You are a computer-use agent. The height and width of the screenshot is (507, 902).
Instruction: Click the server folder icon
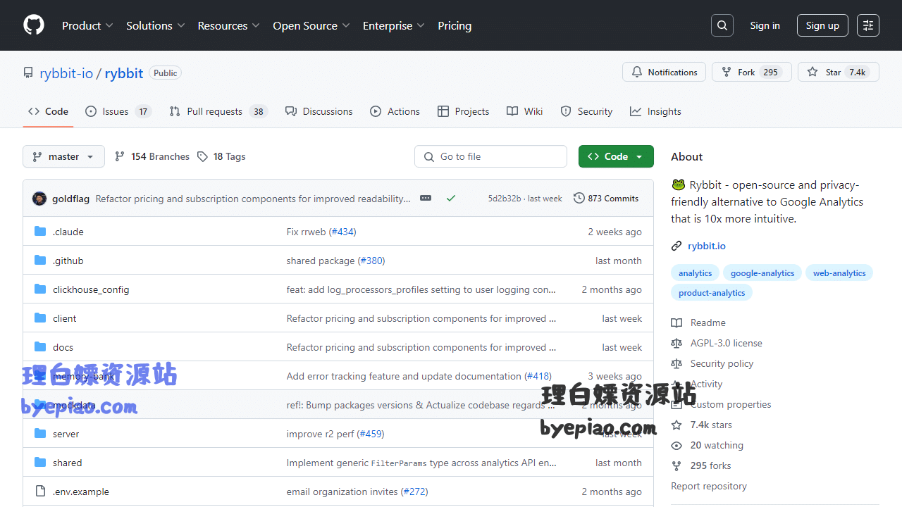[40, 434]
